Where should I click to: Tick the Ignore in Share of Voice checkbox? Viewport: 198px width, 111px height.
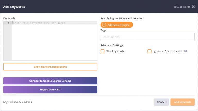click(149, 51)
